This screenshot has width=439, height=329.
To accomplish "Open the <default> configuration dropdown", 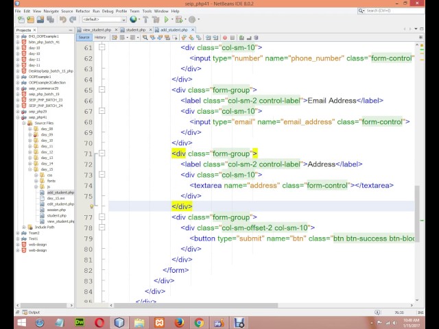I will click(104, 19).
